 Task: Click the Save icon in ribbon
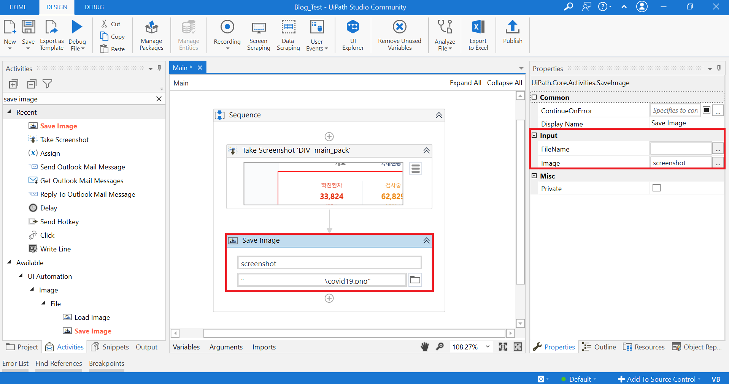point(28,27)
